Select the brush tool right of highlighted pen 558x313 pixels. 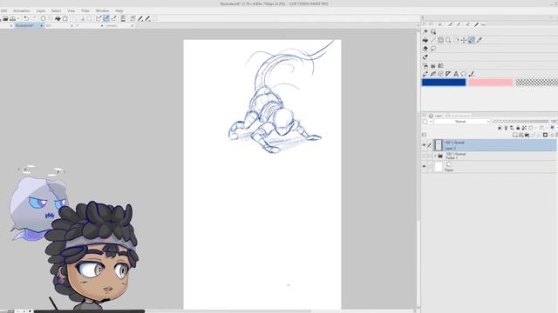[x=480, y=40]
